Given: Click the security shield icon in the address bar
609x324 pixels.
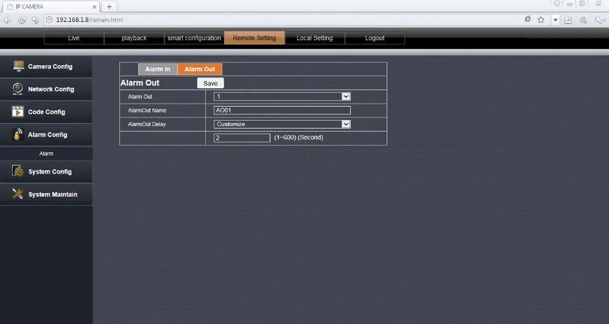Looking at the screenshot, I should click(x=49, y=19).
